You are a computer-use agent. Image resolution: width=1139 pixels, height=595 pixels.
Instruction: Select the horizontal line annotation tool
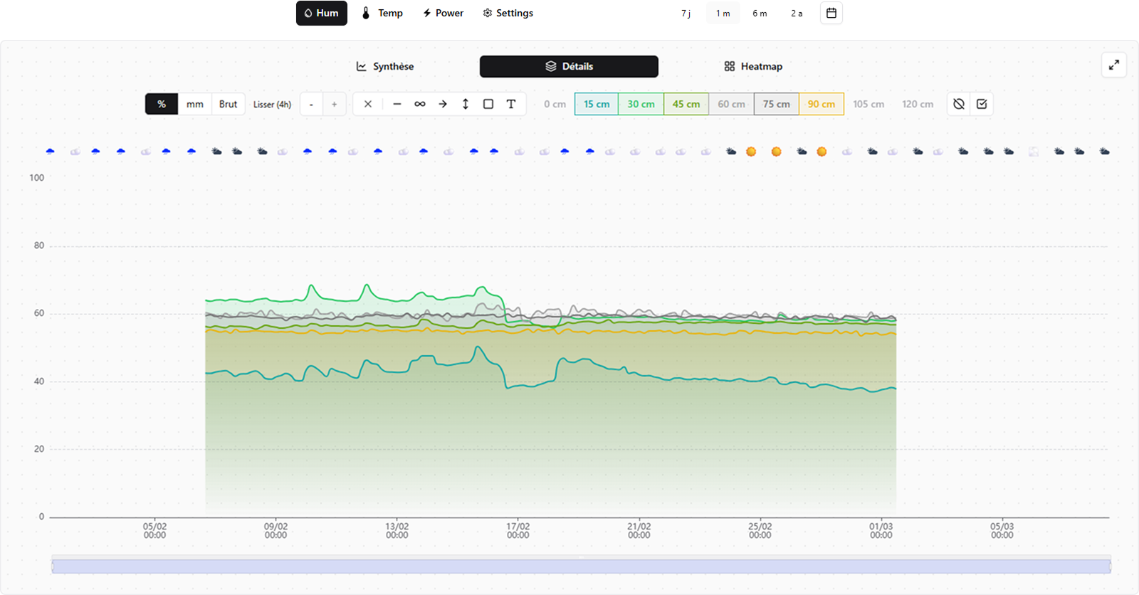pos(397,104)
